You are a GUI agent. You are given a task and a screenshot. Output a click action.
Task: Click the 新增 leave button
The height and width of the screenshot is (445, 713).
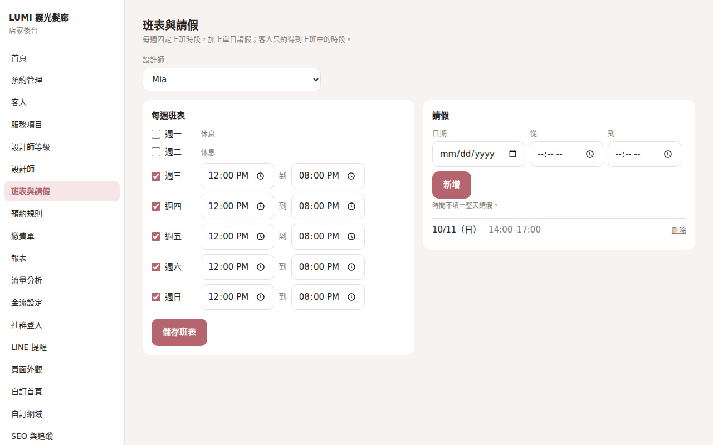click(452, 185)
